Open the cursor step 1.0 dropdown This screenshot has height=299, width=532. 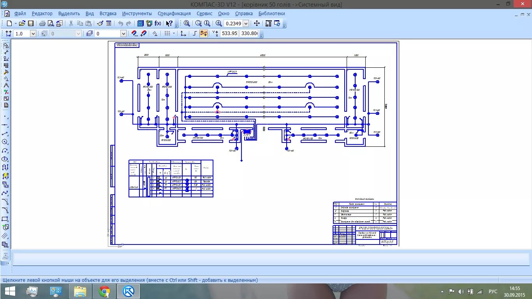pos(33,33)
